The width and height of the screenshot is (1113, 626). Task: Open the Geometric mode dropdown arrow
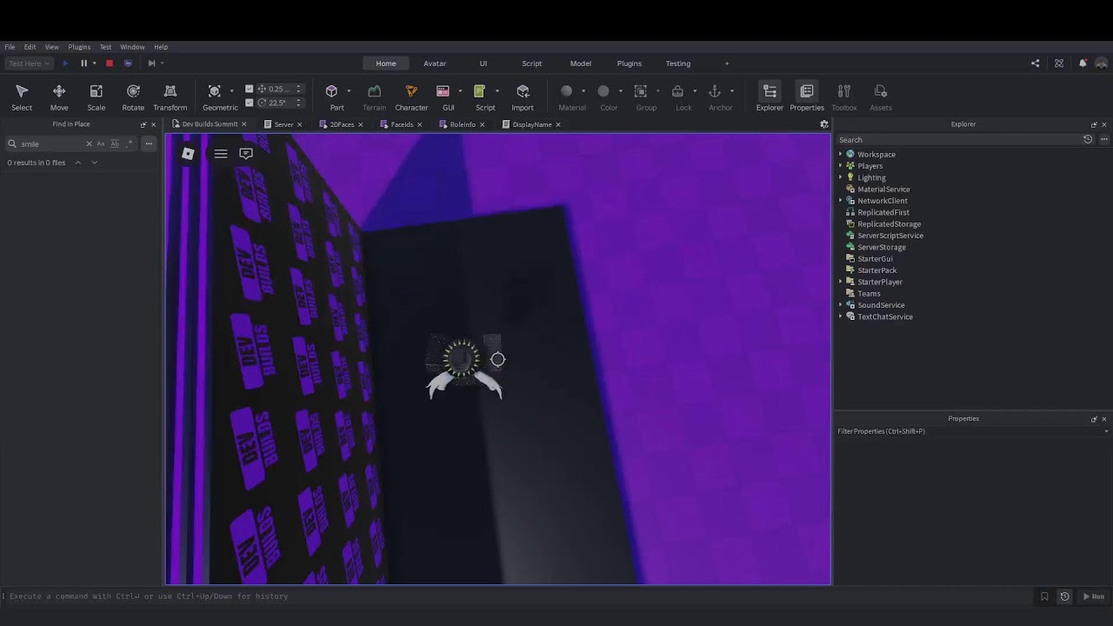click(232, 90)
